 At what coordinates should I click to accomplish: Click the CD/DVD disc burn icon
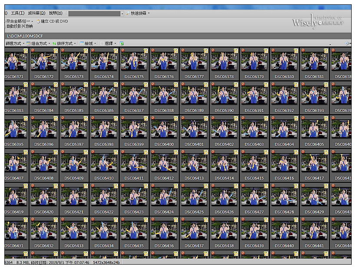pyautogui.click(x=38, y=22)
